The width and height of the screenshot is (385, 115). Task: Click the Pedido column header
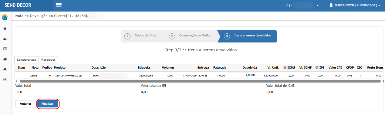point(47,67)
